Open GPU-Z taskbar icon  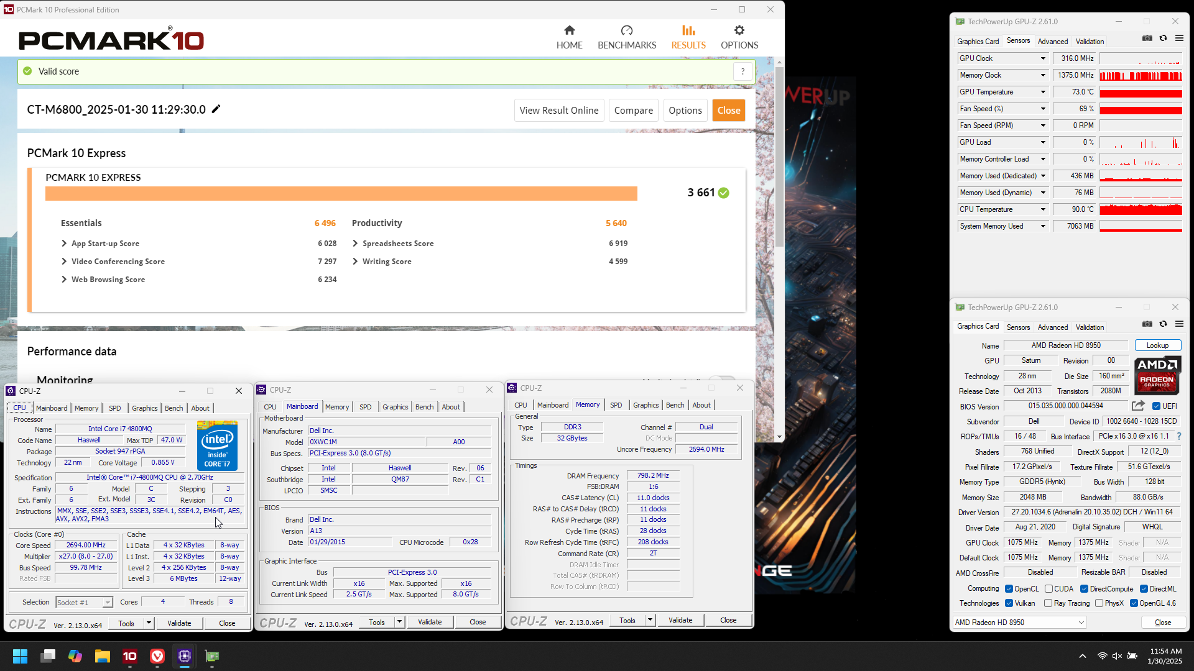[212, 656]
